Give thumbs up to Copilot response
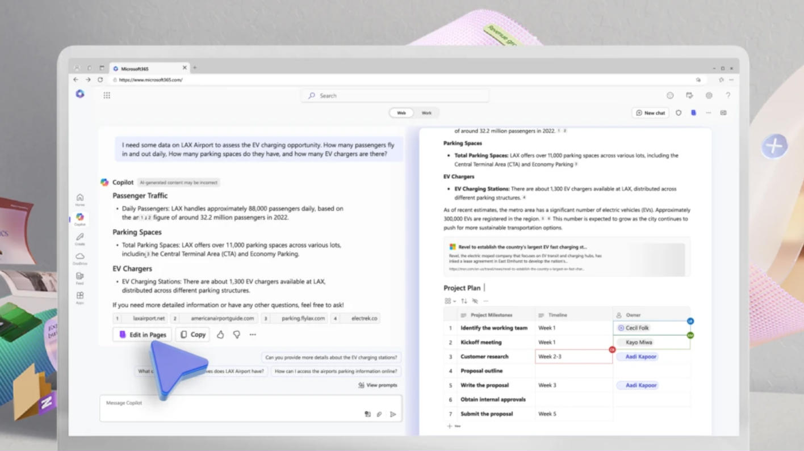804x451 pixels. click(220, 335)
